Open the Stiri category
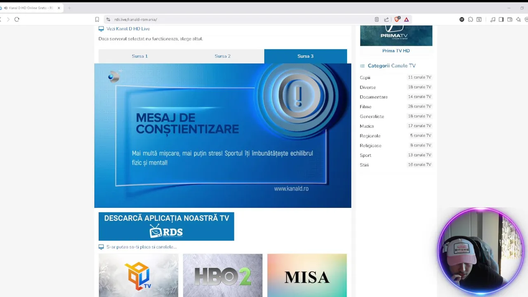 point(364,165)
